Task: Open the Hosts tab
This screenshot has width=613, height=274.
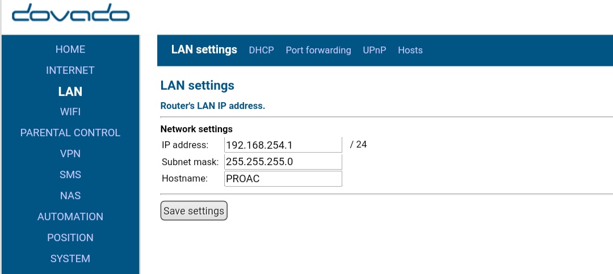Action: (x=410, y=50)
